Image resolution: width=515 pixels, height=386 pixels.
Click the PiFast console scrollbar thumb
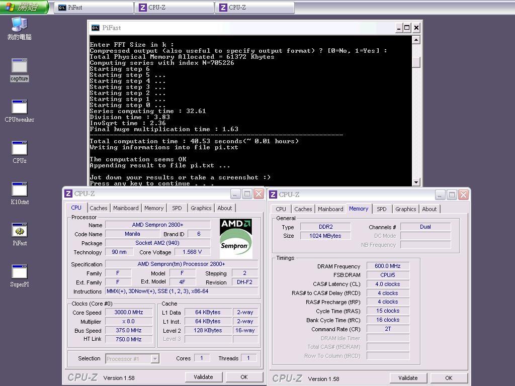416,62
